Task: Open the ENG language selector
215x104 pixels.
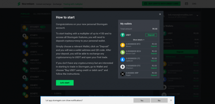Action: [x=194, y=4]
